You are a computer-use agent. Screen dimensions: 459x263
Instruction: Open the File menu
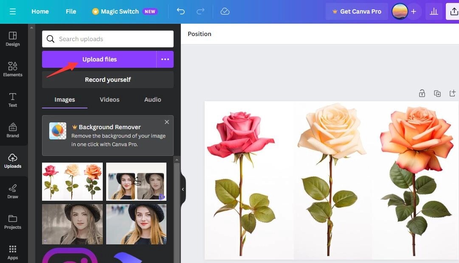coord(70,11)
